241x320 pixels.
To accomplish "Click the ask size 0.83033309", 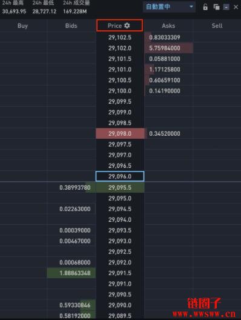I will pos(165,38).
